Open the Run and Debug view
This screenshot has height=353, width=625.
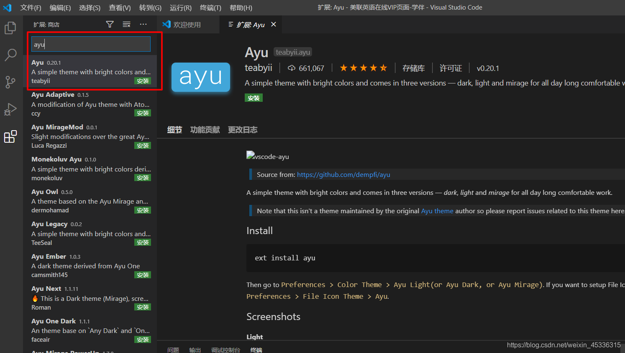10,109
